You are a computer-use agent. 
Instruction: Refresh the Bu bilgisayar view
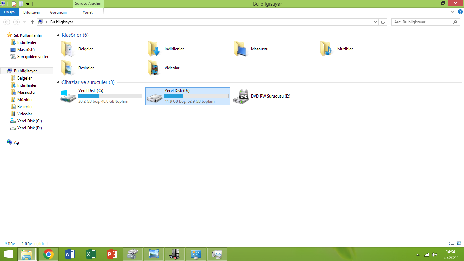point(383,22)
